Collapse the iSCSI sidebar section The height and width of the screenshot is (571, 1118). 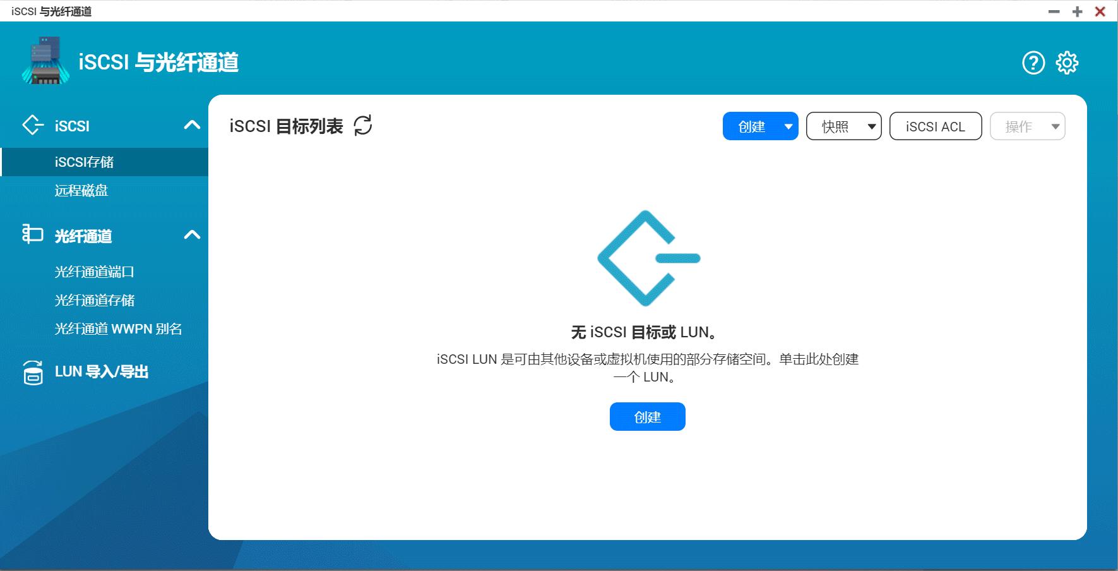pos(193,125)
